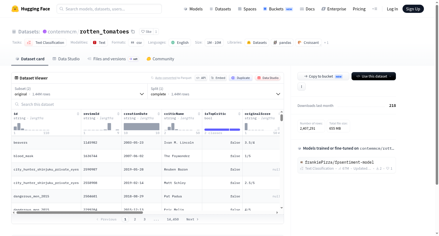Open Enterprise in the top navigation
Viewport: 439px width, 236px height.
[334, 9]
